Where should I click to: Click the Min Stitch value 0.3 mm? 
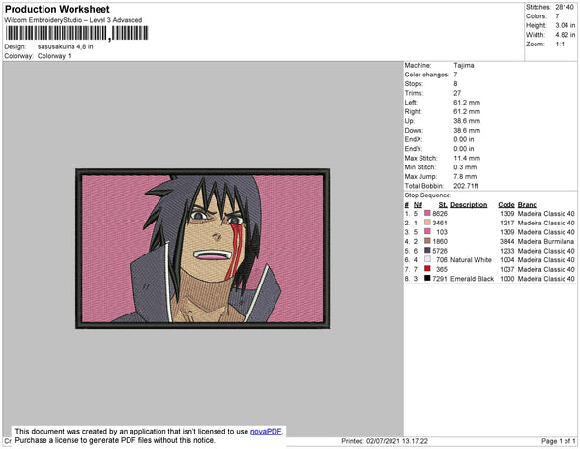[x=465, y=167]
